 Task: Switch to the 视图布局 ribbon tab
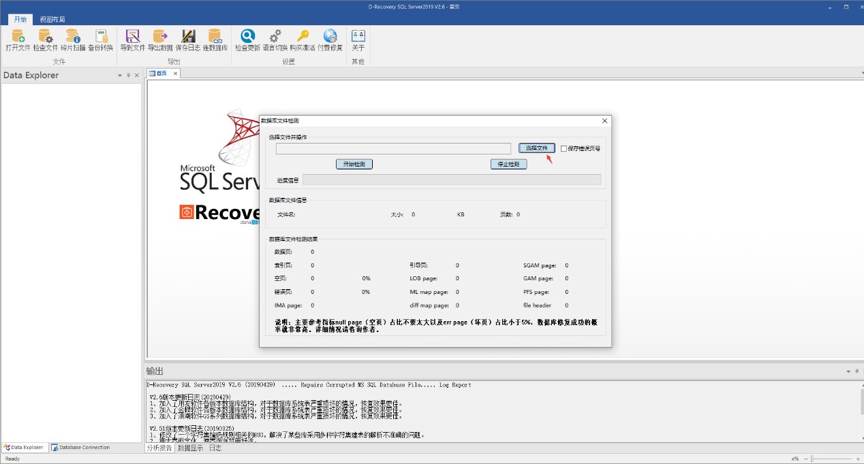click(52, 20)
